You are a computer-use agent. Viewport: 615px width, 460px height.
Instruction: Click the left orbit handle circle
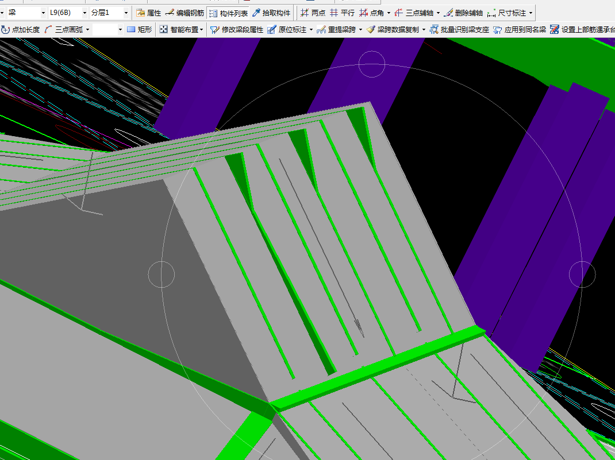point(161,275)
